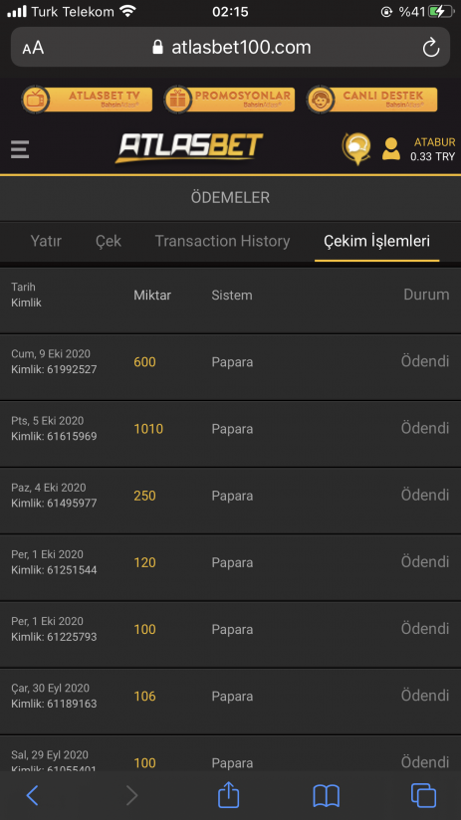Open the hamburger menu icon
This screenshot has width=461, height=820.
tap(20, 149)
